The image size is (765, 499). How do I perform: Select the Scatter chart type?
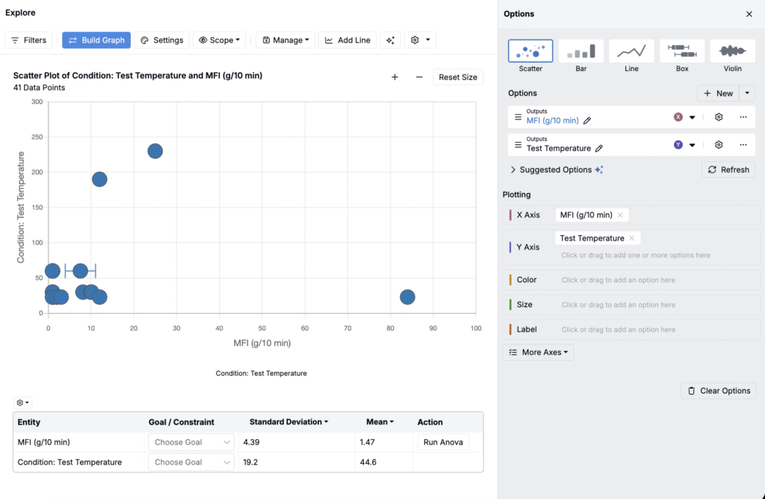point(530,56)
